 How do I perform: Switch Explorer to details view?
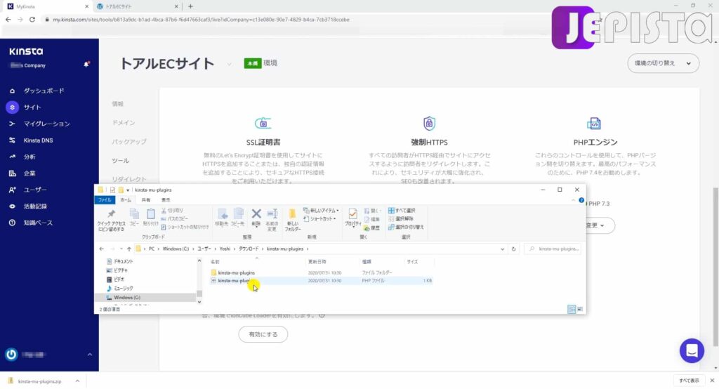(572, 309)
